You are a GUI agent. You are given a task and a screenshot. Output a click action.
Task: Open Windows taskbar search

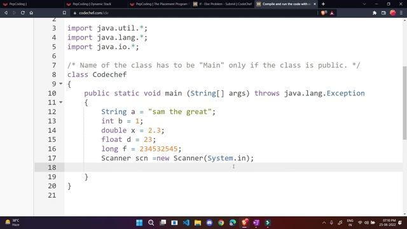(x=151, y=223)
